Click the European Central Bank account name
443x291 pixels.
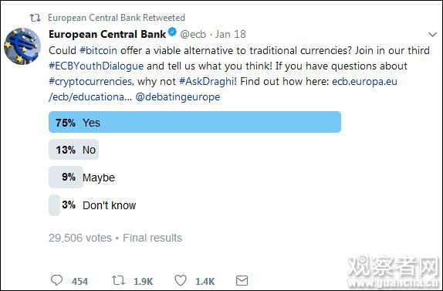[x=107, y=34]
